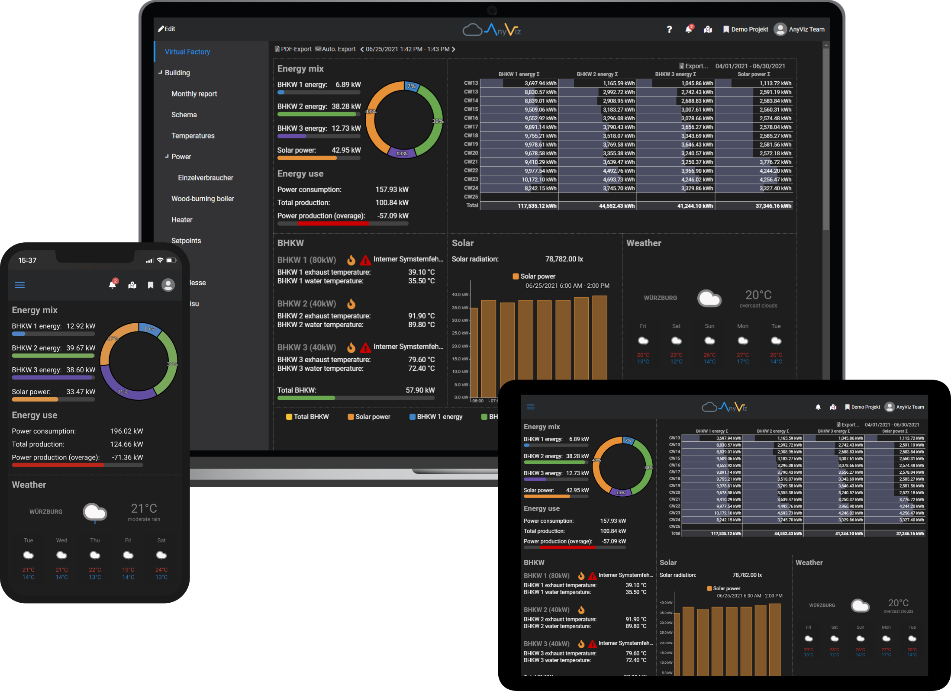Screen dimensions: 951x691
Task: Click the laptop page vertical scrollbar
Action: (x=826, y=138)
